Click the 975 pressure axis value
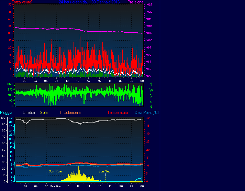This screenshot has height=191, width=245. tap(148, 76)
